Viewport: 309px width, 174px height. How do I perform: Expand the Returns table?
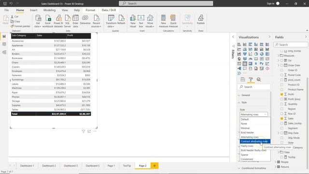pyautogui.click(x=276, y=167)
